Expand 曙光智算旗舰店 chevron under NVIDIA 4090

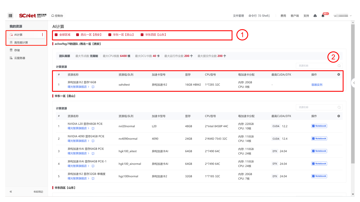point(89,141)
